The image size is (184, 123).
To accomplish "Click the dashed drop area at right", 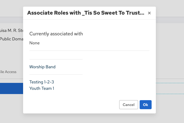I will coord(170,88).
